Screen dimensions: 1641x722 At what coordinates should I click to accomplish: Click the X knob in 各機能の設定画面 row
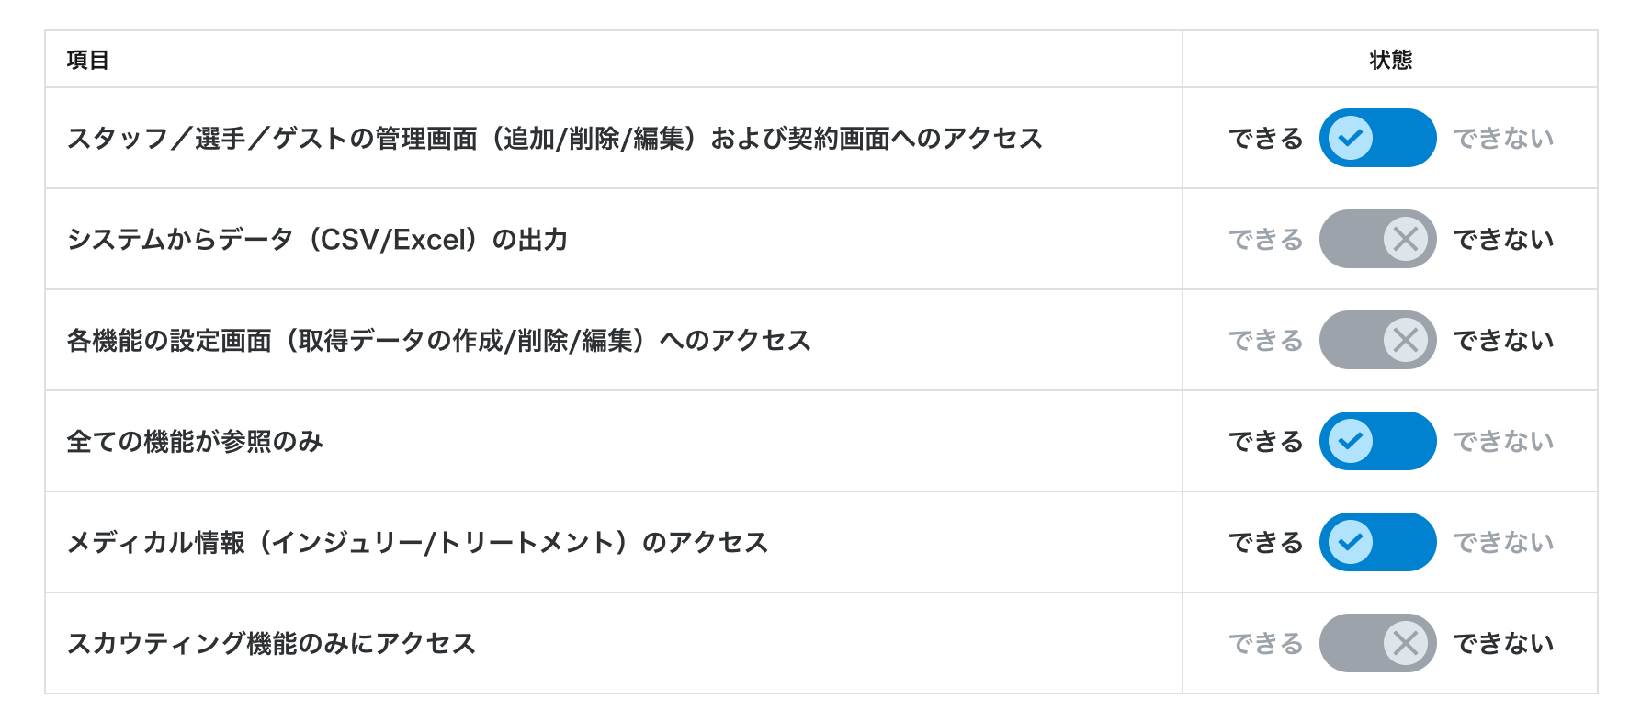[x=1406, y=340]
